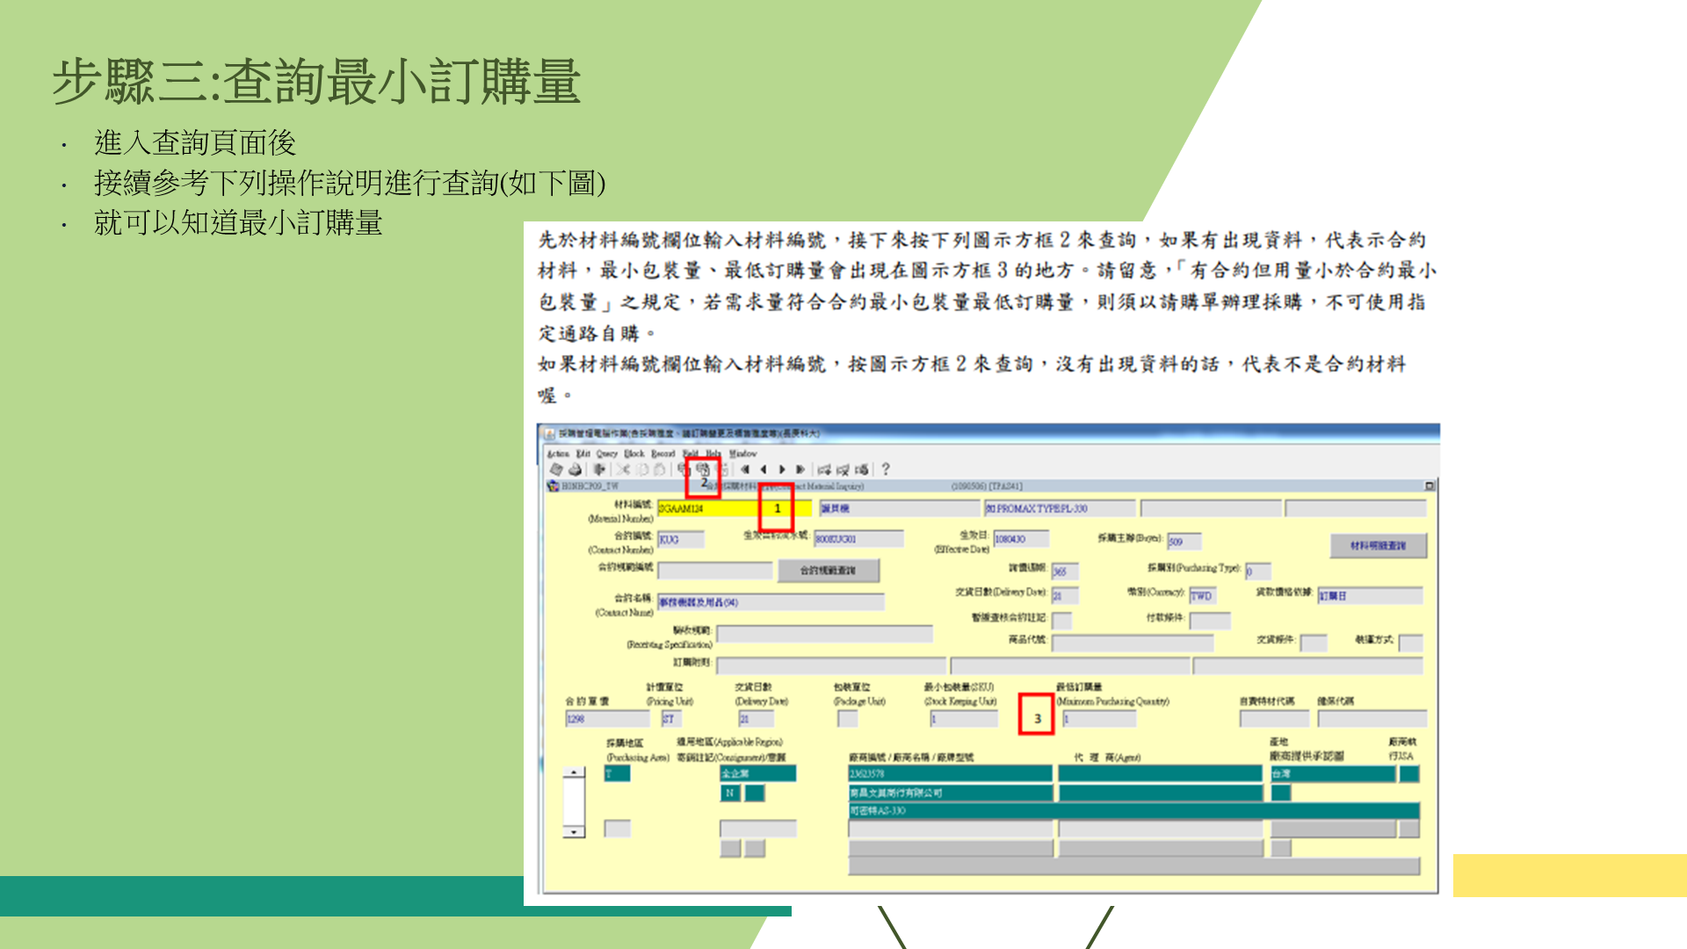This screenshot has height=949, width=1687.
Task: Click the Remove Record icon
Action: pos(843,469)
